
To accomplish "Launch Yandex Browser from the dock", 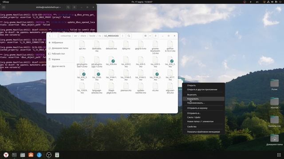I will pos(6,155).
